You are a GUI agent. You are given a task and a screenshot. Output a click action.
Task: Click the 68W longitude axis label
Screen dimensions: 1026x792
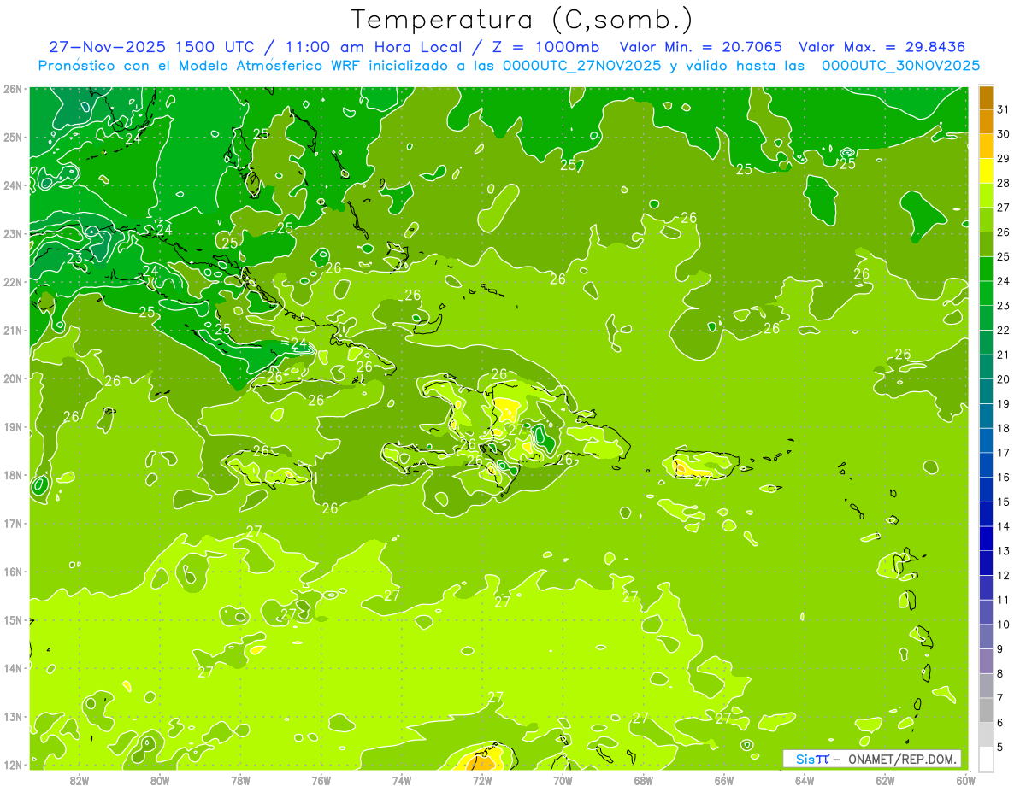(x=644, y=780)
